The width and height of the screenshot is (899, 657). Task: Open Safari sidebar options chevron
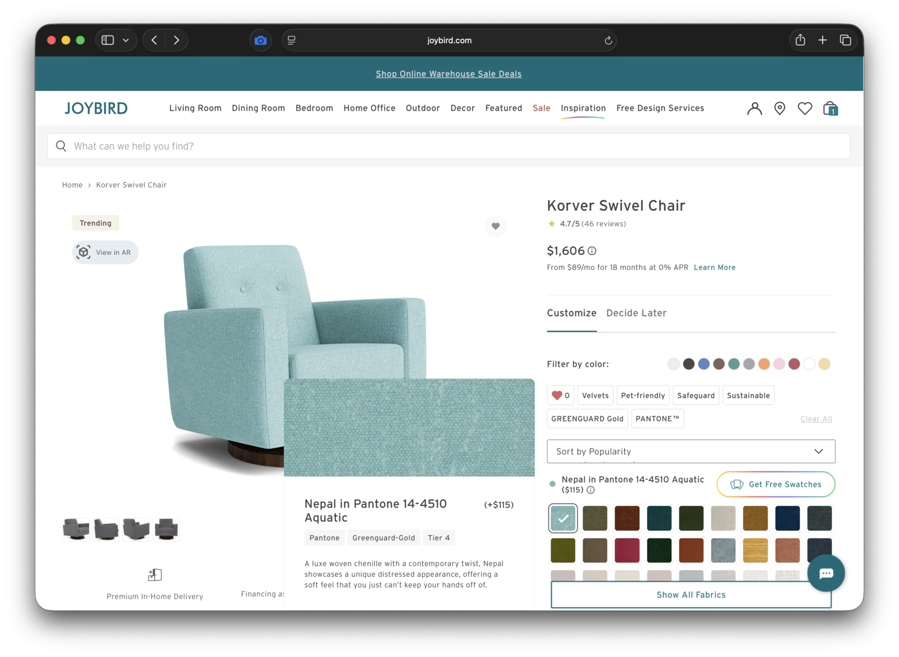[x=126, y=40]
